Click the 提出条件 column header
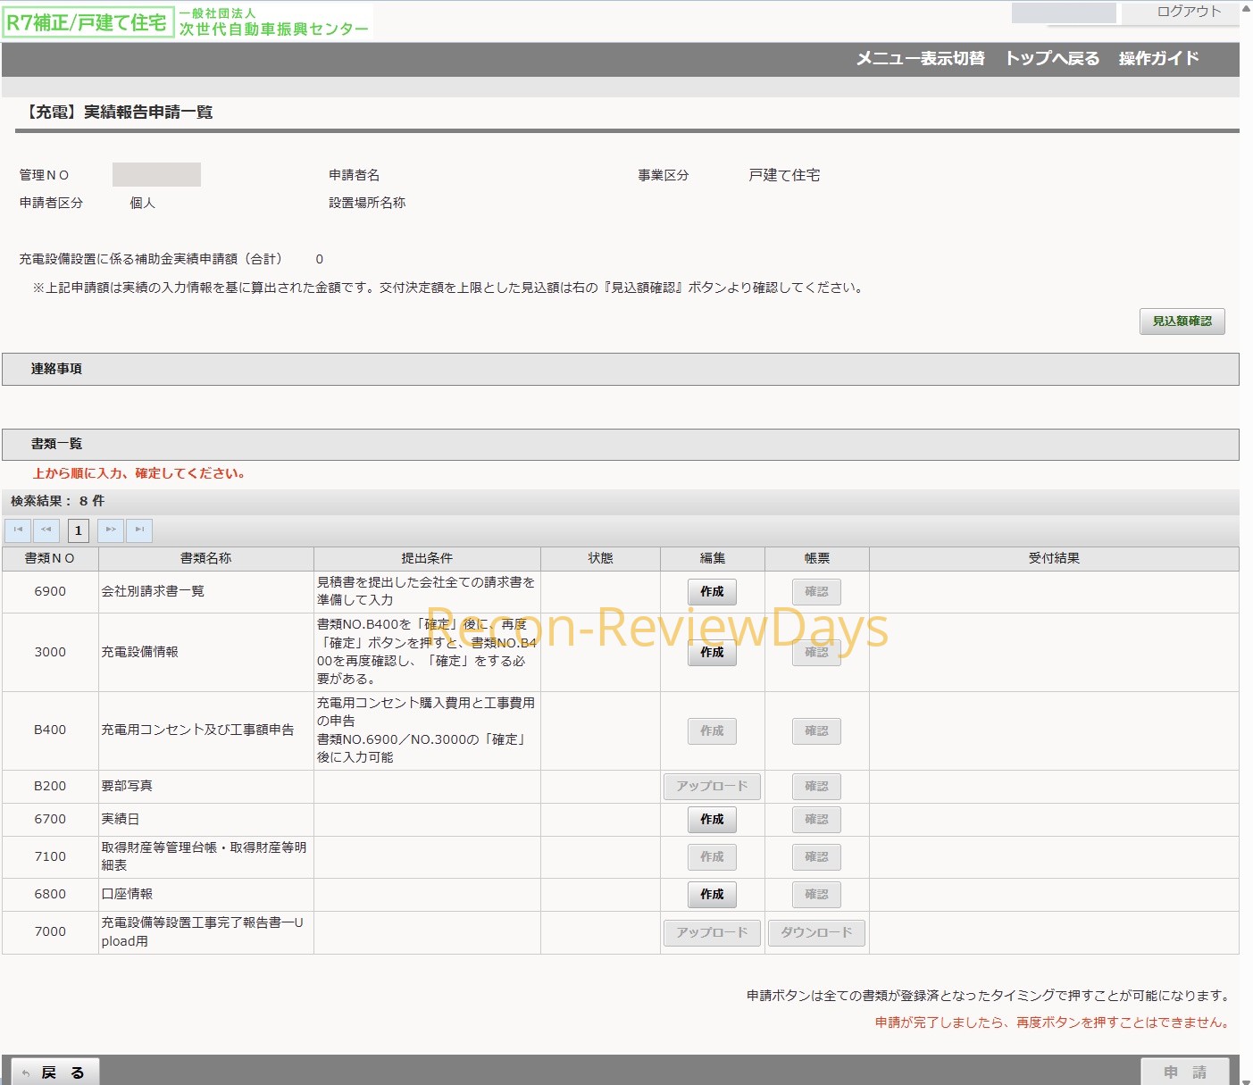Viewport: 1253px width, 1085px height. coord(427,559)
